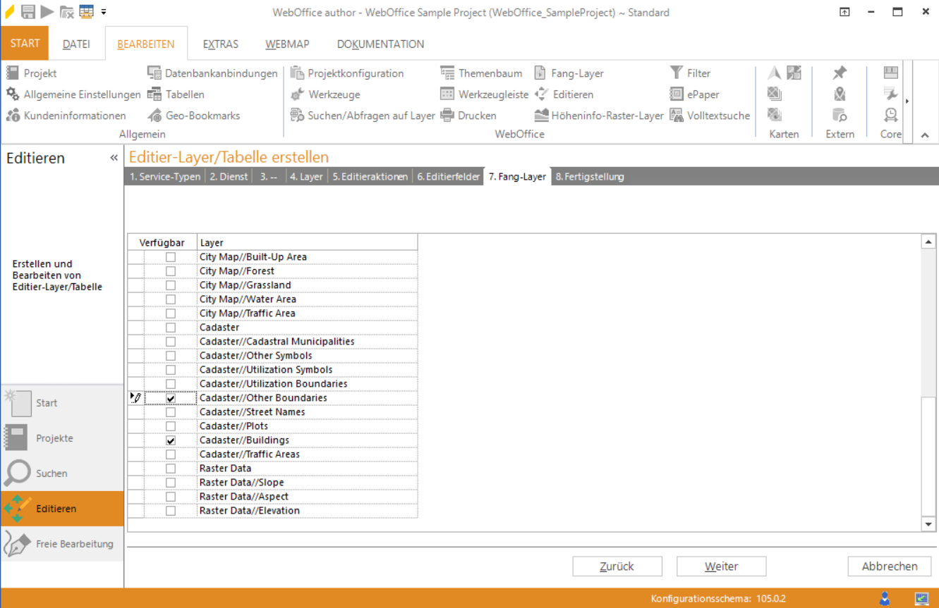The width and height of the screenshot is (939, 608).
Task: Open Geo-Bookmarks from the ribbon
Action: [194, 116]
